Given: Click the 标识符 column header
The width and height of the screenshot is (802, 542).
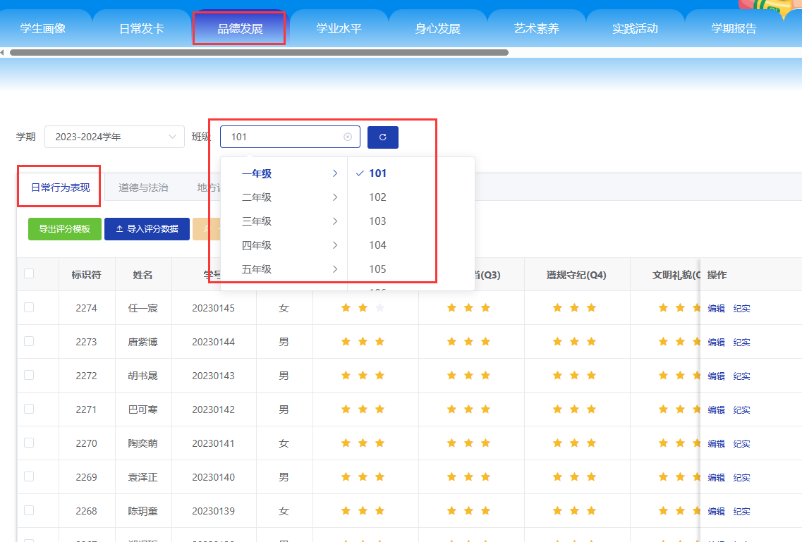Looking at the screenshot, I should pyautogui.click(x=87, y=275).
